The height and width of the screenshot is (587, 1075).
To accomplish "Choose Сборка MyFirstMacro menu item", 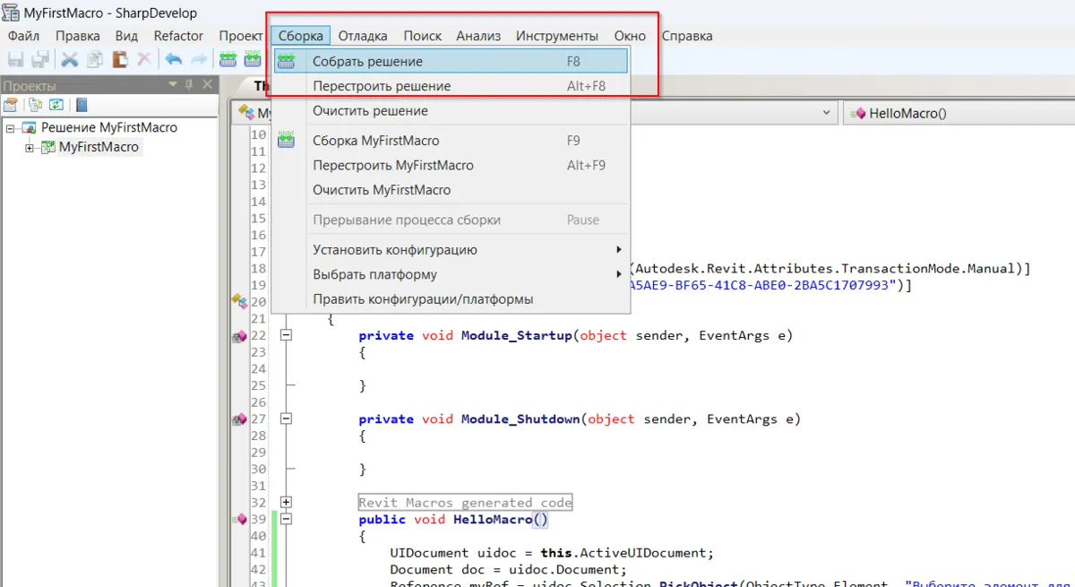I will pyautogui.click(x=451, y=141).
